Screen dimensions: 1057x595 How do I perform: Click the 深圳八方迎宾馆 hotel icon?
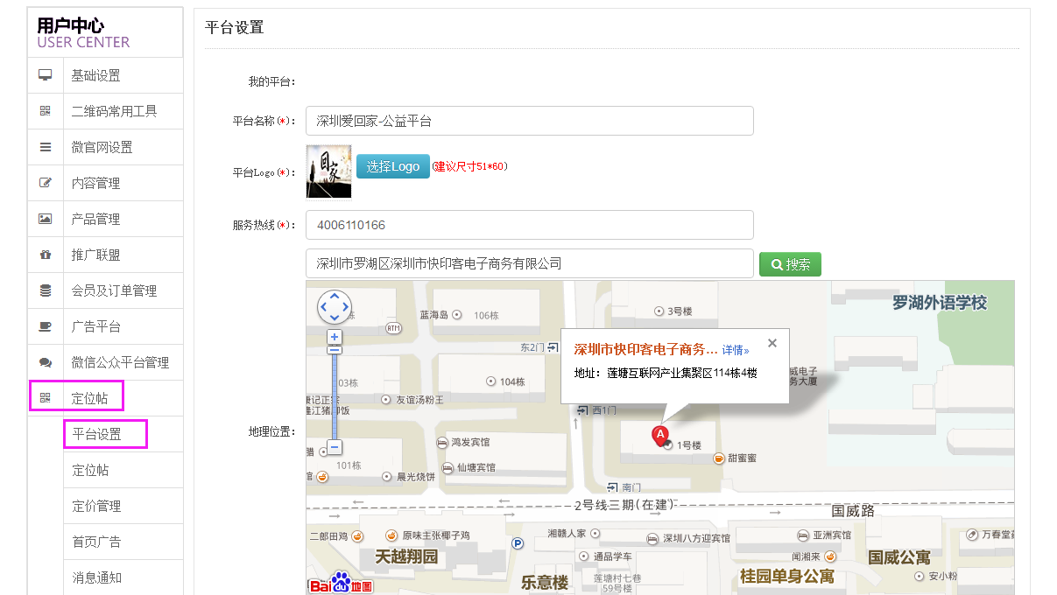pos(653,538)
